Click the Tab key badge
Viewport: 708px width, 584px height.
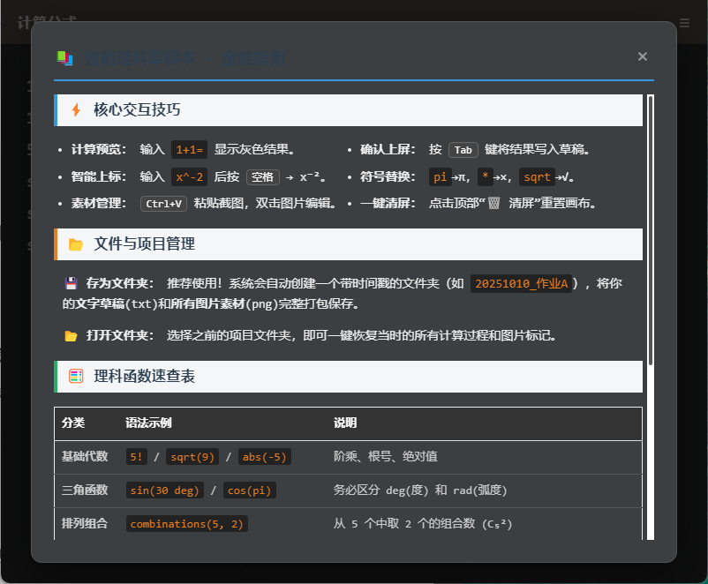pos(463,150)
